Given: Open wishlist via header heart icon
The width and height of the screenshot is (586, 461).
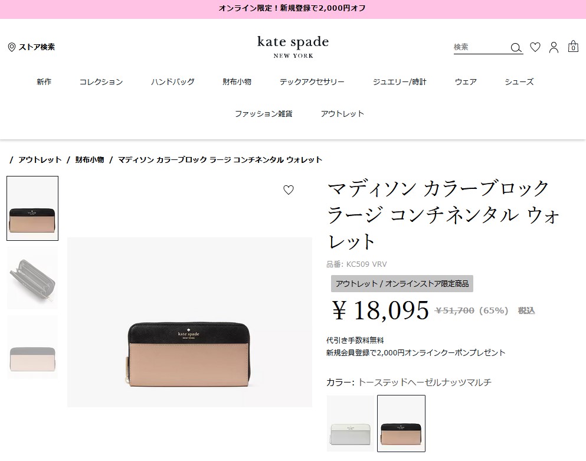Looking at the screenshot, I should coord(535,47).
